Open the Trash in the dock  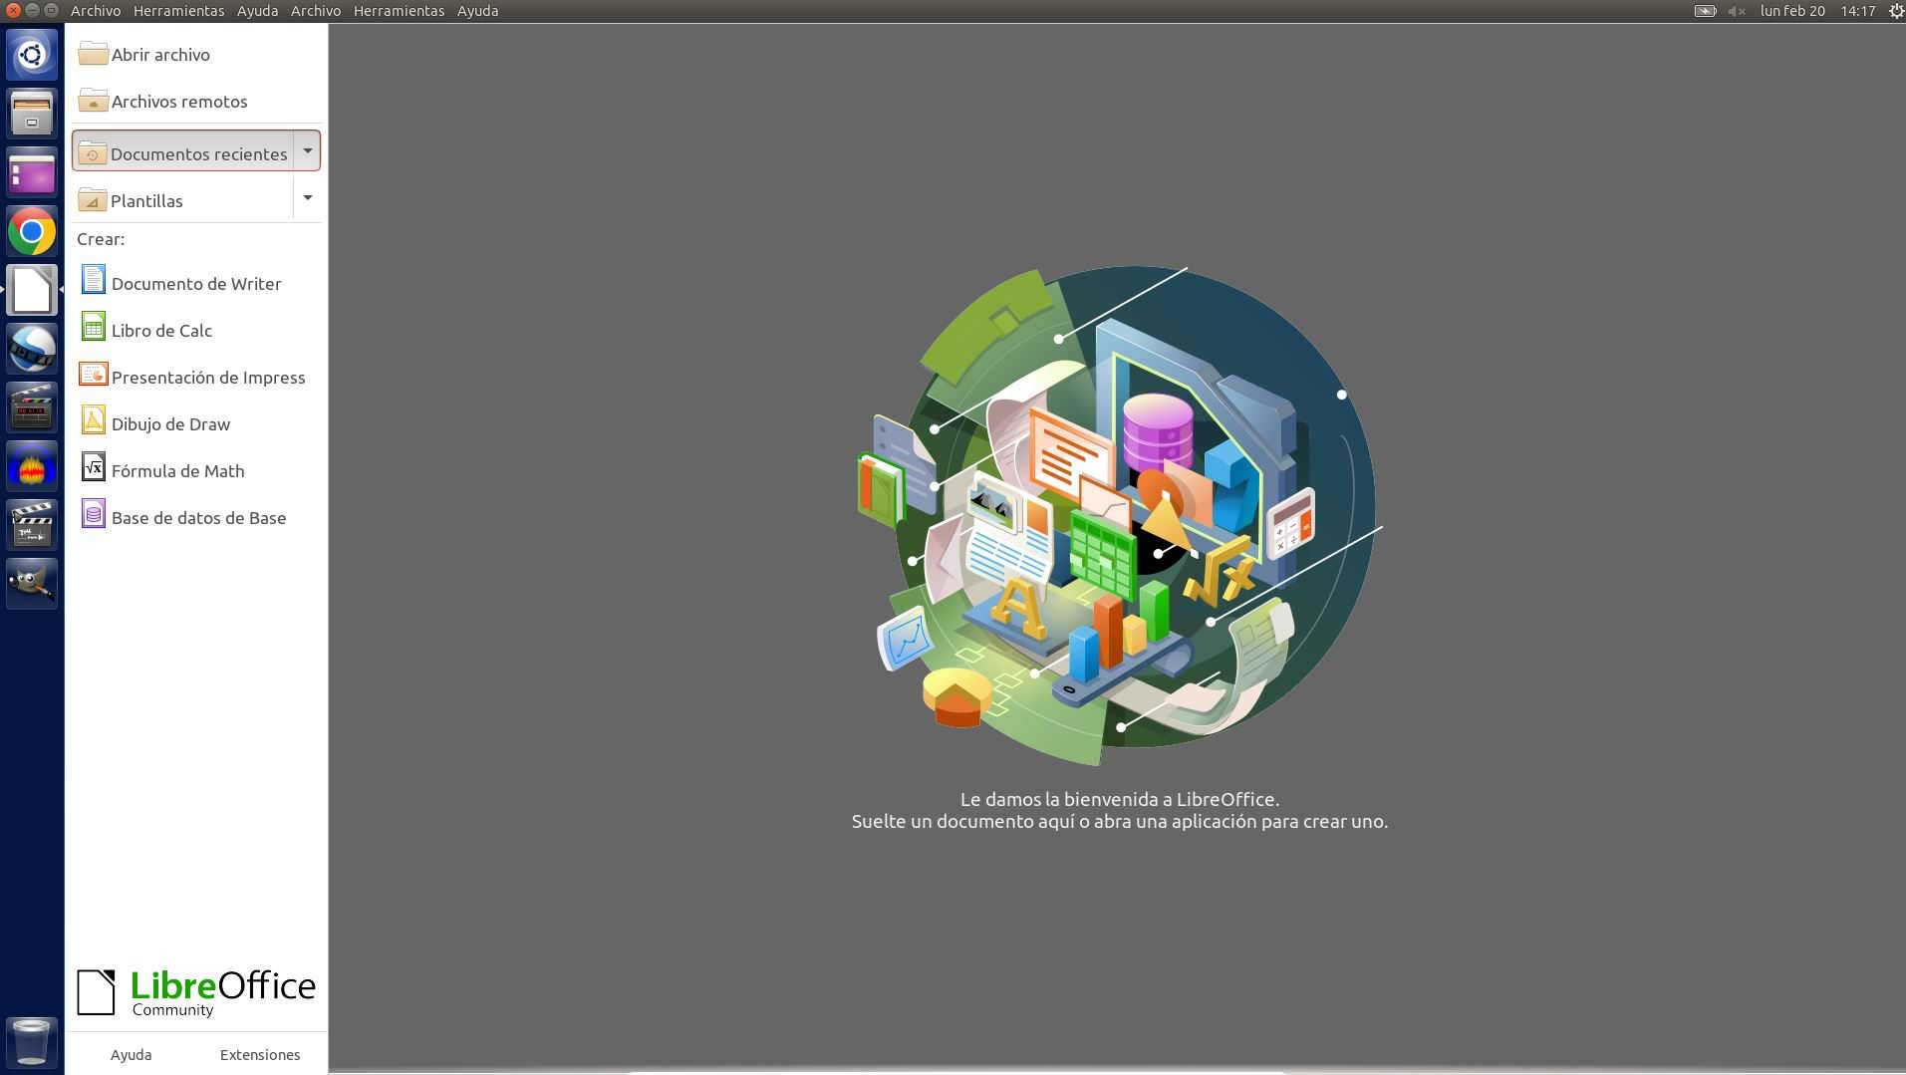pos(32,1042)
